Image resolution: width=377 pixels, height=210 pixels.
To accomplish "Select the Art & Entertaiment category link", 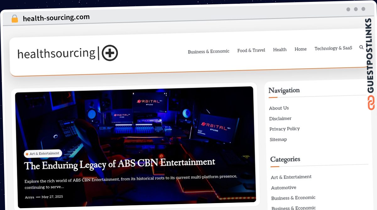I will point(291,177).
